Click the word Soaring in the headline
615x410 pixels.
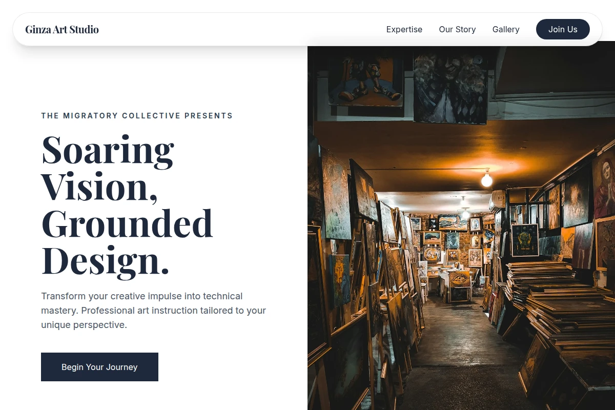point(108,150)
